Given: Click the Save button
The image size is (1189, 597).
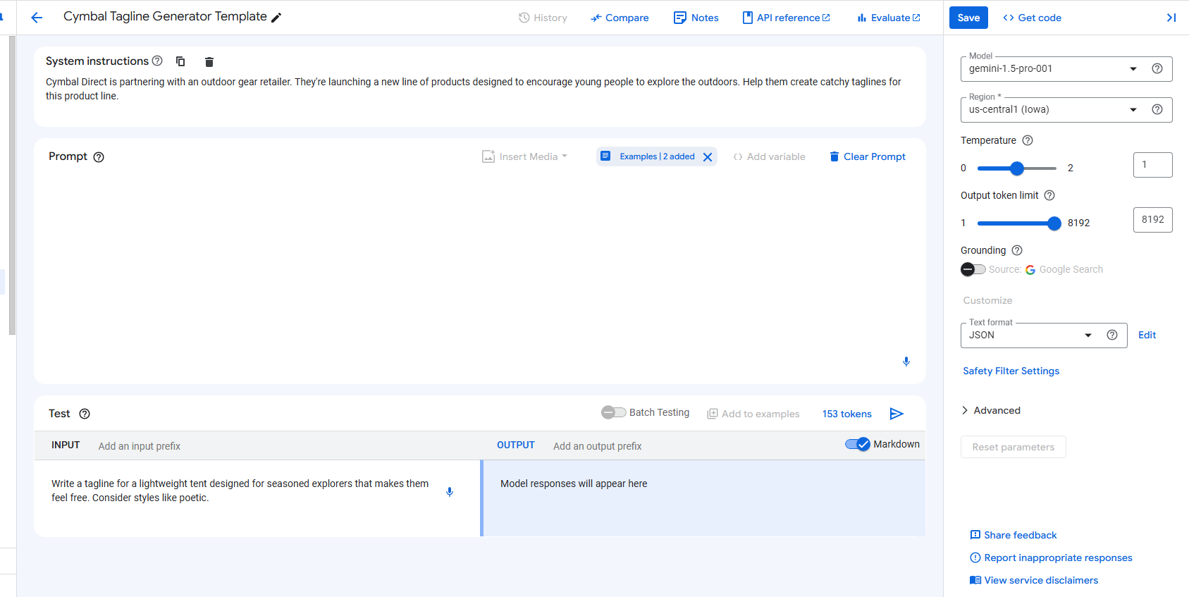Looking at the screenshot, I should pos(968,18).
